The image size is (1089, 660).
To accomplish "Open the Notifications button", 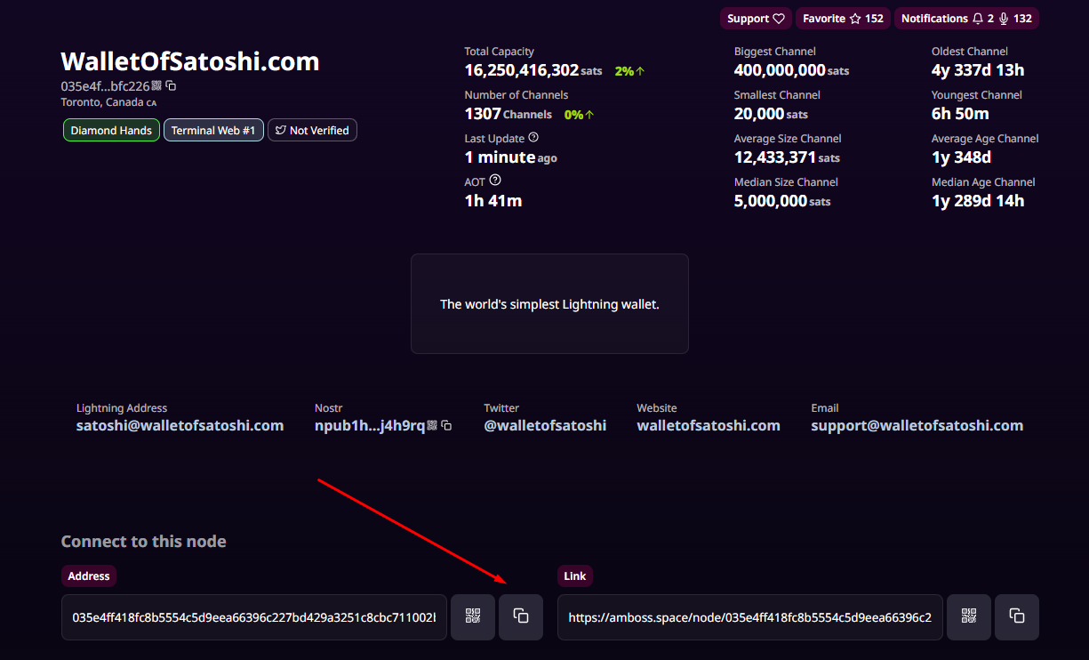I will [x=966, y=19].
